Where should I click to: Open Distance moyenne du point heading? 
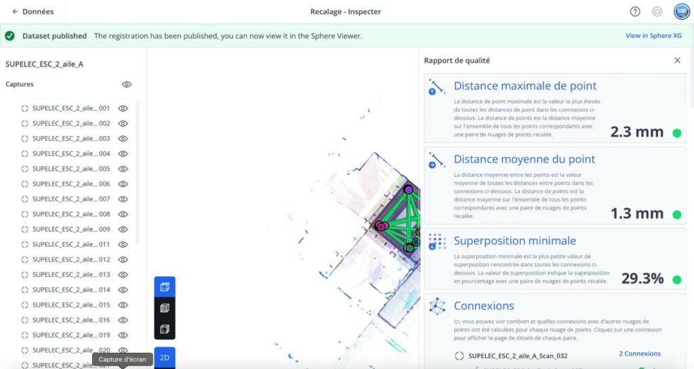coord(525,159)
